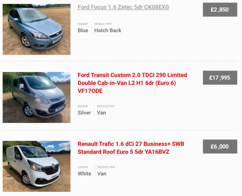View the white Renault Trafic van photo
Viewport: 242px width, 196px height.
click(37, 166)
